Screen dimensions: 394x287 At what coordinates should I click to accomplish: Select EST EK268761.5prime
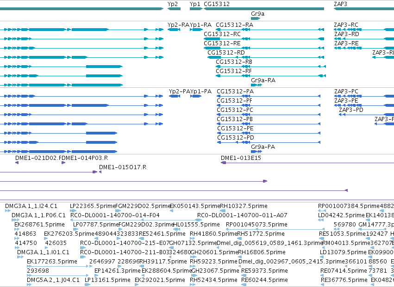click(x=39, y=225)
